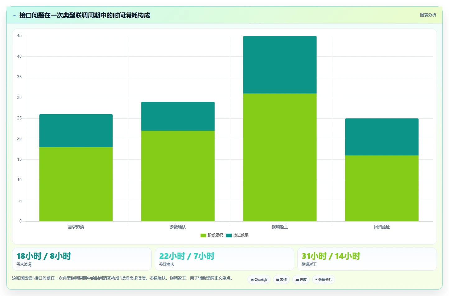
Task: Click the 回归验证 x-axis label
Action: (382, 227)
